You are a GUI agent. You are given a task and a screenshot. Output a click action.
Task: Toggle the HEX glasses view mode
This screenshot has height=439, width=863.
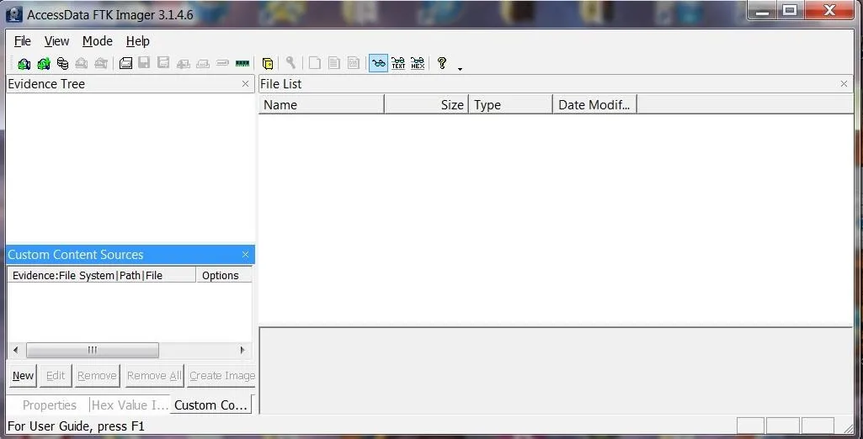(418, 64)
